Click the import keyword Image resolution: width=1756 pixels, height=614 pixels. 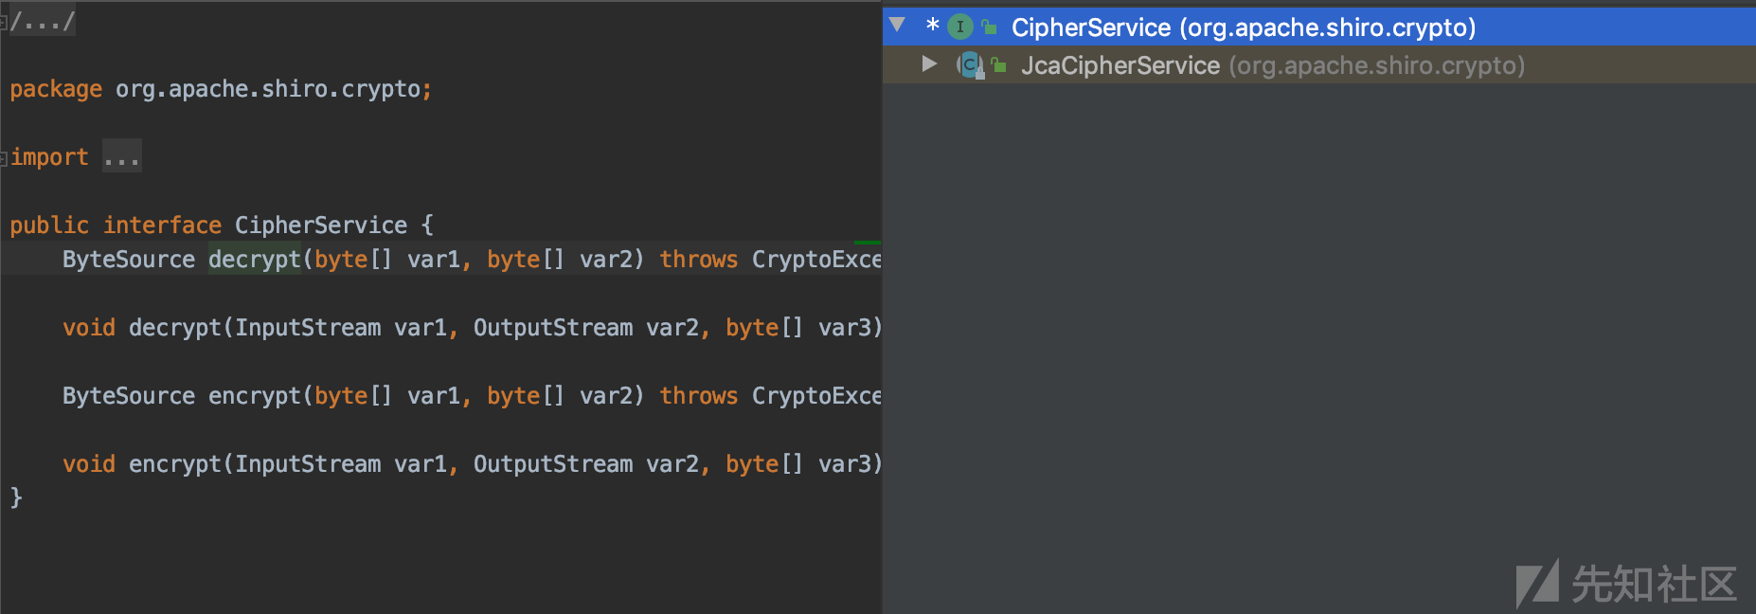tap(49, 156)
